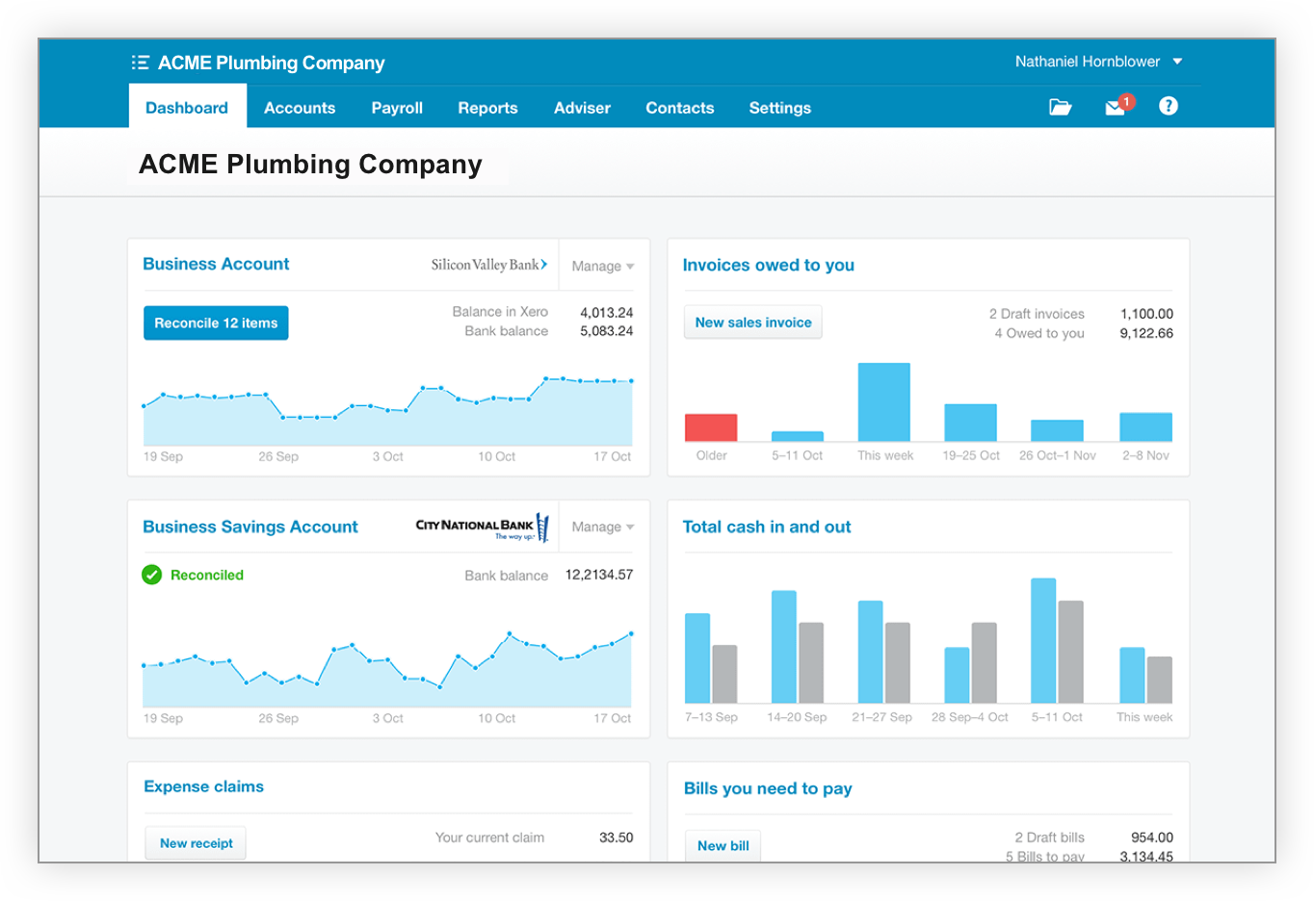
Task: Open the help question mark icon
Action: pyautogui.click(x=1168, y=106)
